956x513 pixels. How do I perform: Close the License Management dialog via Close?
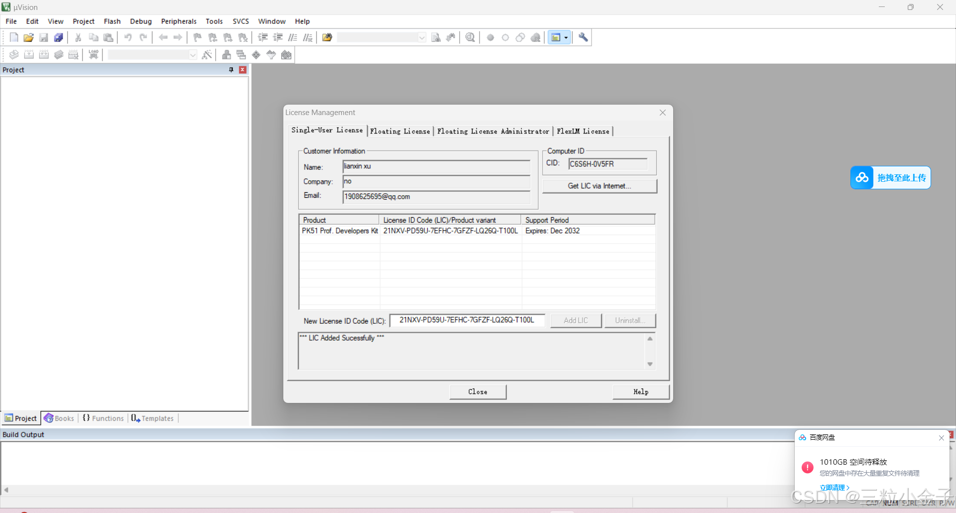[x=478, y=392]
